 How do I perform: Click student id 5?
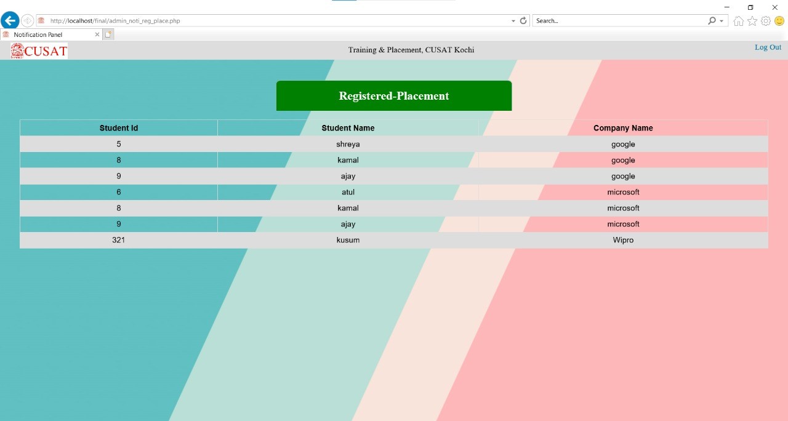click(x=119, y=144)
